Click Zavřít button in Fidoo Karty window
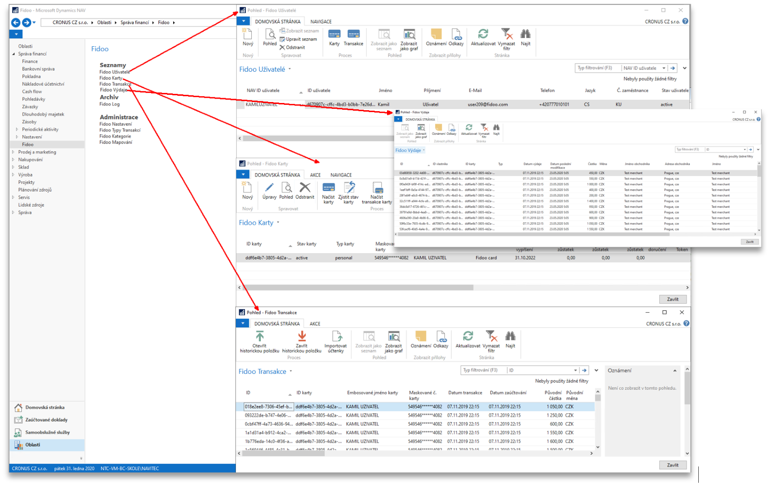The image size is (770, 487). pyautogui.click(x=673, y=299)
